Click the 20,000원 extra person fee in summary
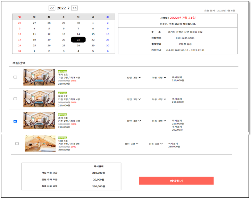252x198 pixels. click(x=99, y=180)
